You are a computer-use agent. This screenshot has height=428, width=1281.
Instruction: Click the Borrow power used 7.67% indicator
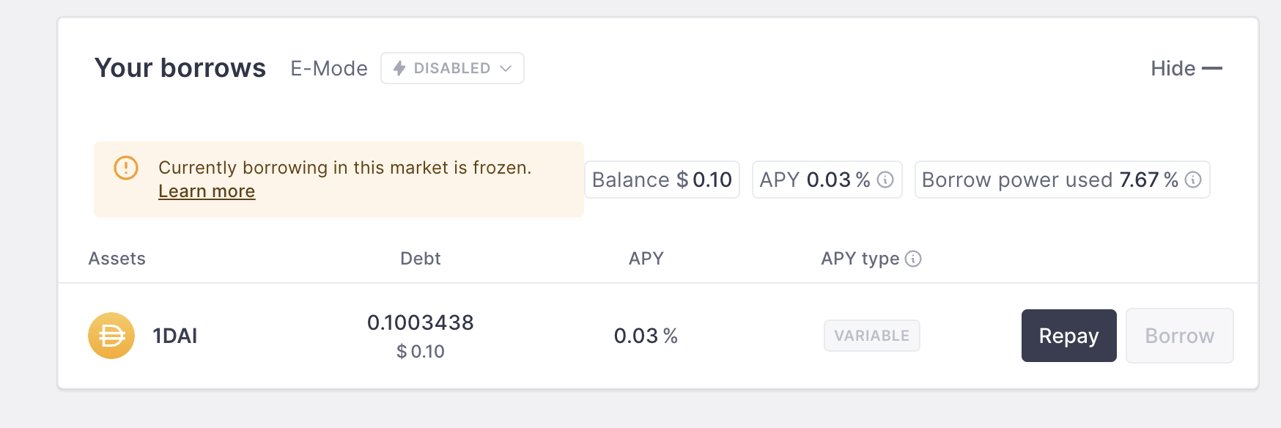[x=1062, y=179]
